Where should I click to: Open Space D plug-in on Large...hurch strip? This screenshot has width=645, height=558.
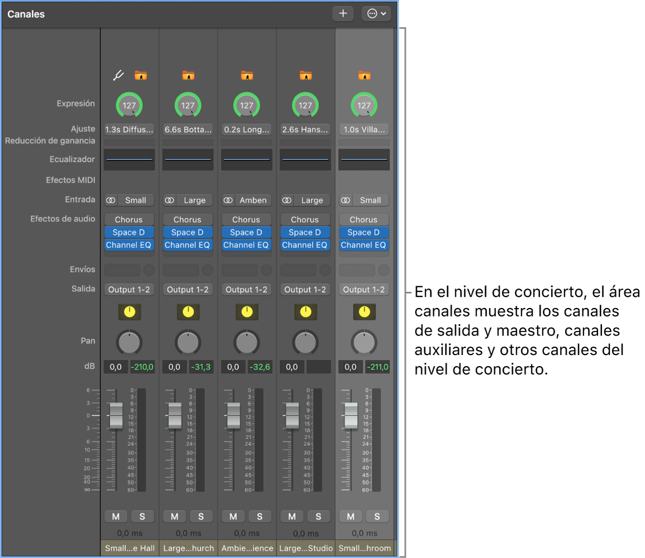tap(188, 233)
